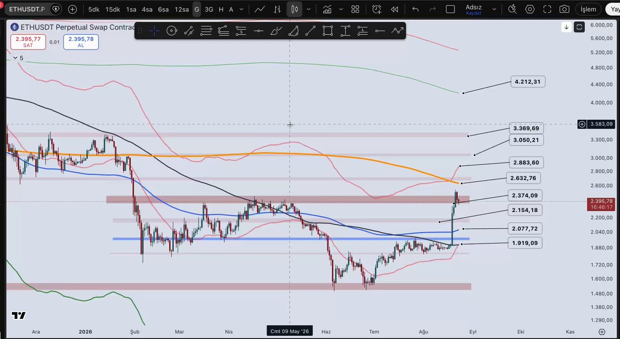
Task: Open the chart layout selector square
Action: click(450, 9)
